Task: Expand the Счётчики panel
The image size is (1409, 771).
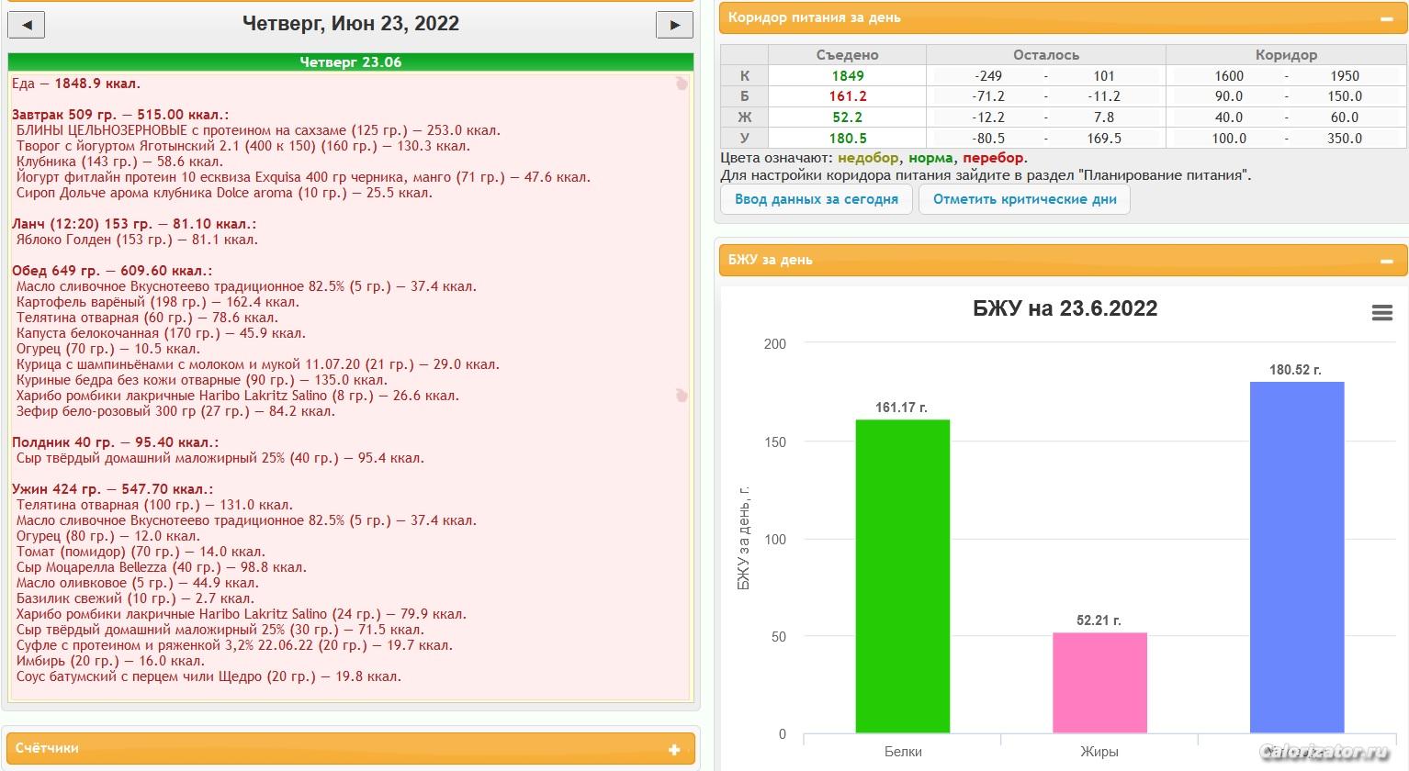Action: pyautogui.click(x=674, y=749)
